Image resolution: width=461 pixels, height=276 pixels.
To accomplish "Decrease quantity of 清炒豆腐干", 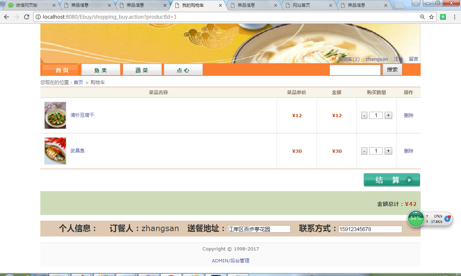I will pos(364,115).
